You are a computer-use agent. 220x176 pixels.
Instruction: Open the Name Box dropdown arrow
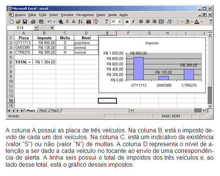pyautogui.click(x=36, y=28)
